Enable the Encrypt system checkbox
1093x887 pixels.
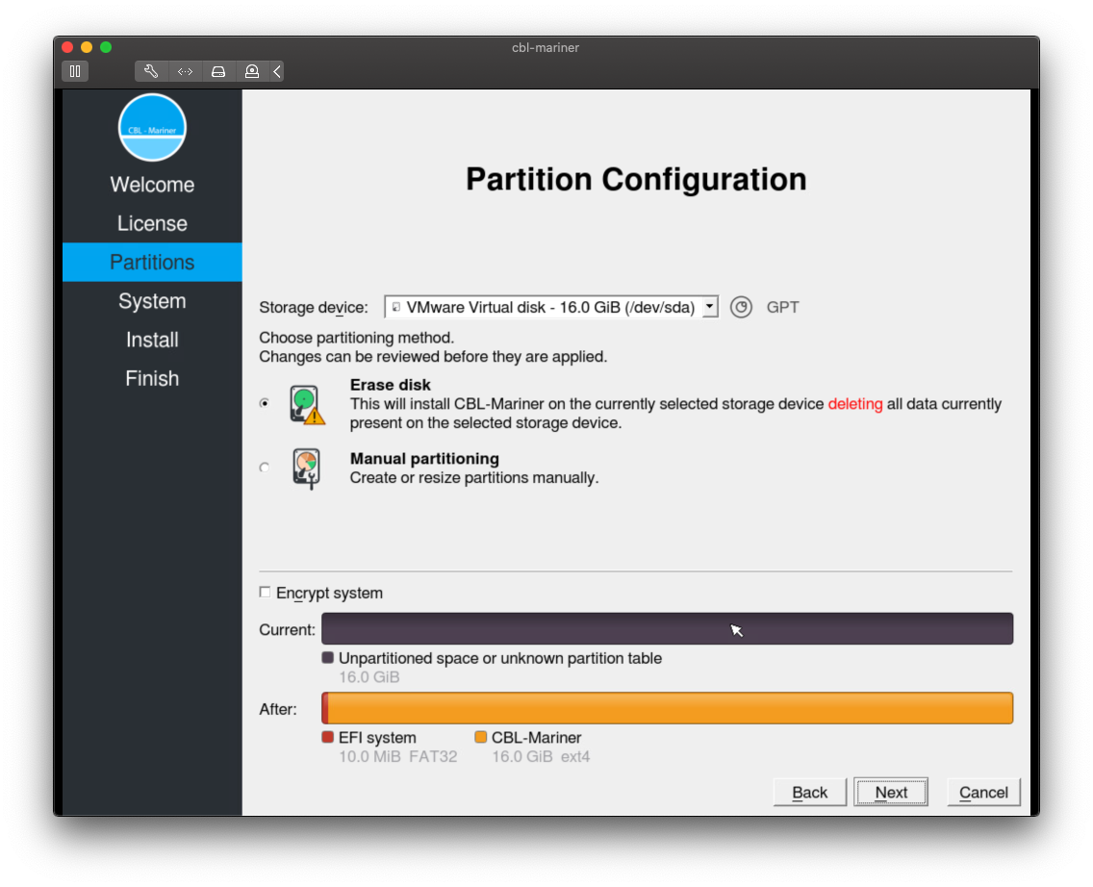266,593
